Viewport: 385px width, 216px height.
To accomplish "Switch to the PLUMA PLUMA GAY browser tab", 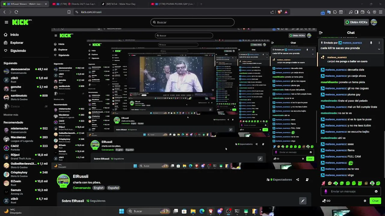I will click(173, 4).
